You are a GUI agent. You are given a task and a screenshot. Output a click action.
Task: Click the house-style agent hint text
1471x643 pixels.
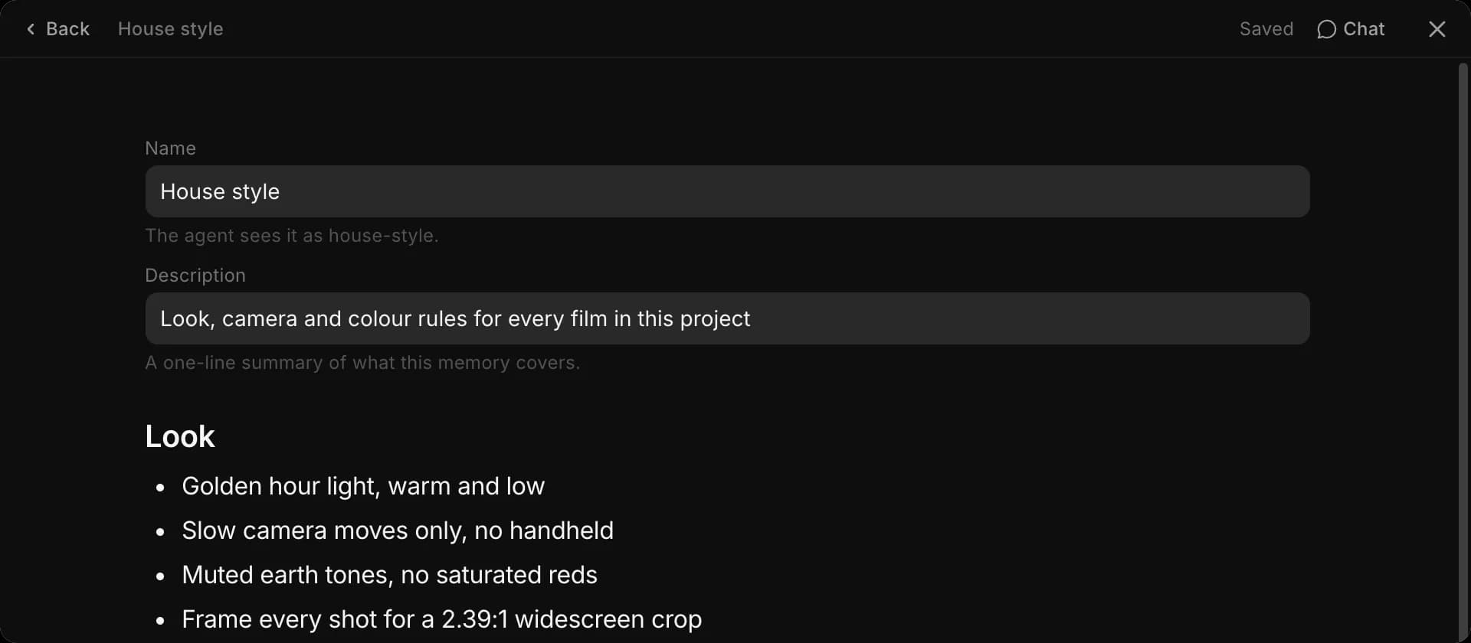[x=291, y=236]
